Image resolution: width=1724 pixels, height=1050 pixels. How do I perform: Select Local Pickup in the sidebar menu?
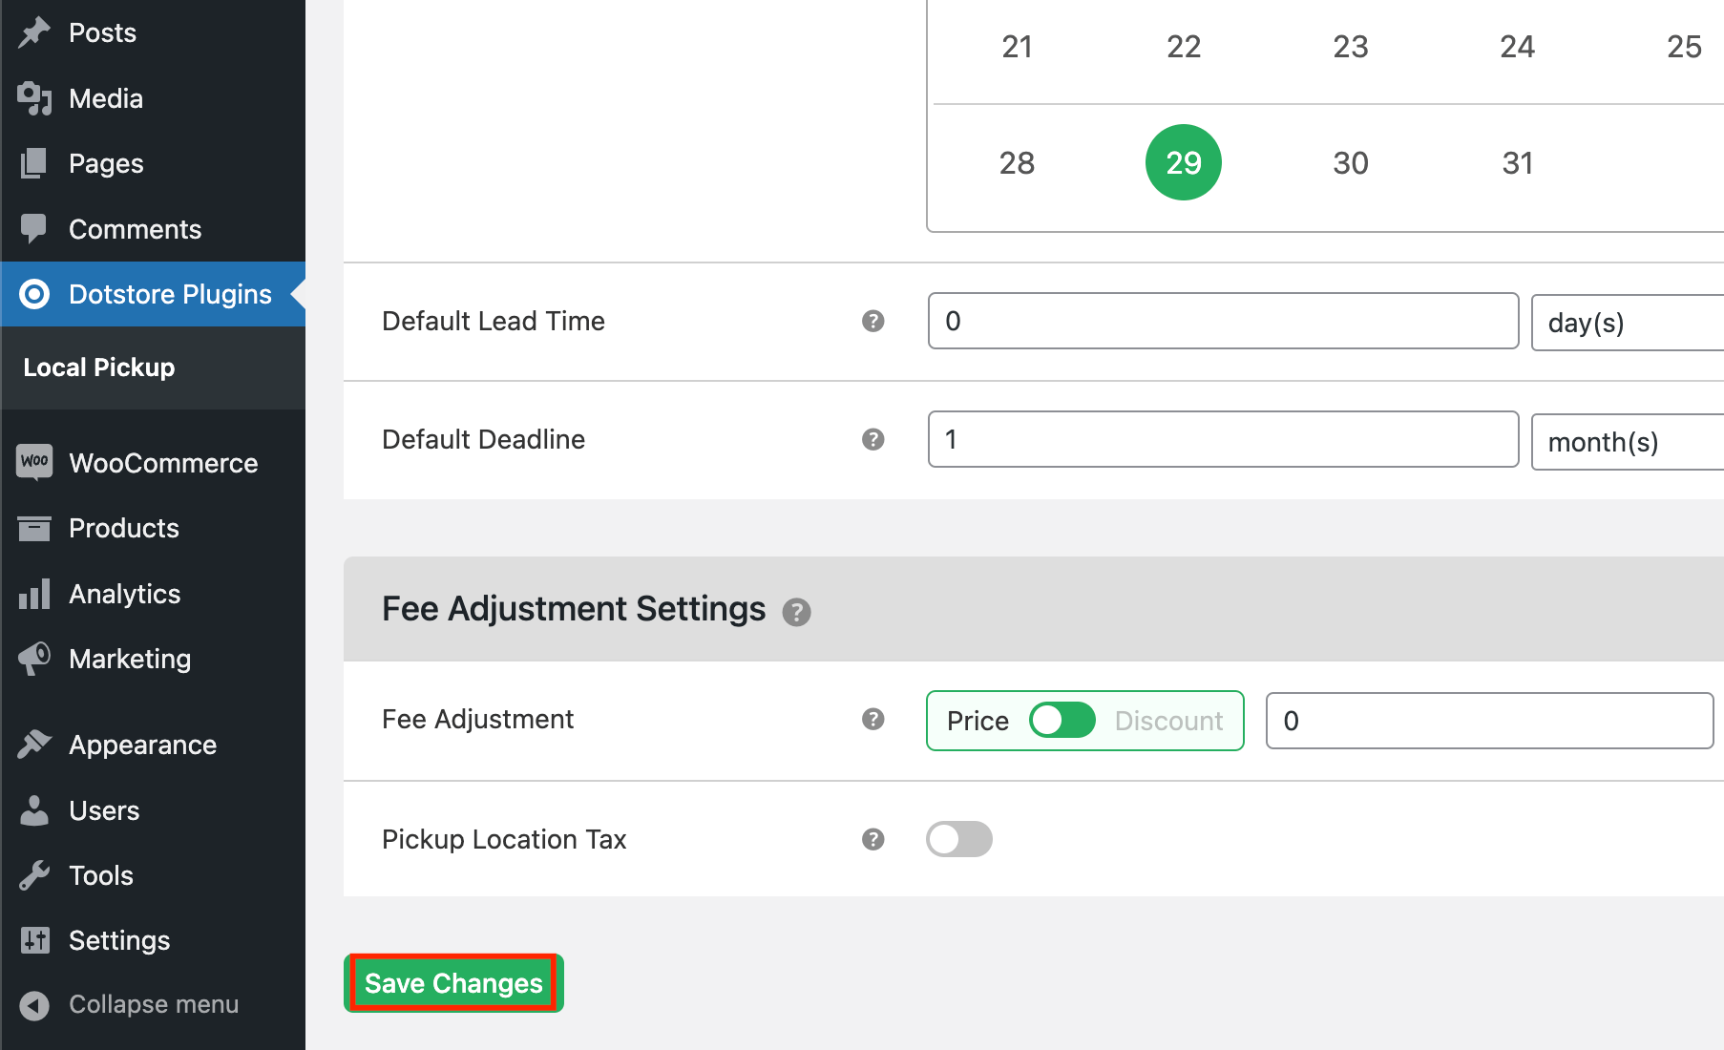pyautogui.click(x=98, y=367)
